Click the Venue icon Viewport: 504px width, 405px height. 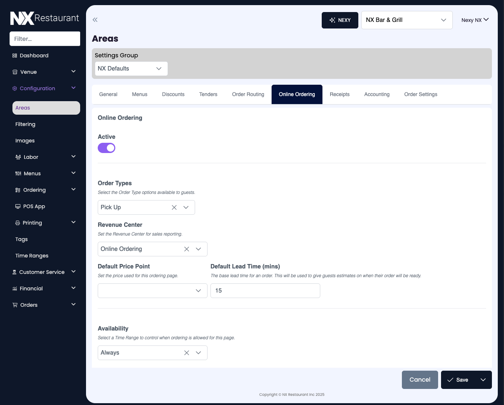tap(15, 72)
